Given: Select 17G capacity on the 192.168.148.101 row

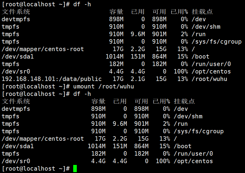Looking at the screenshot, I should point(118,79).
